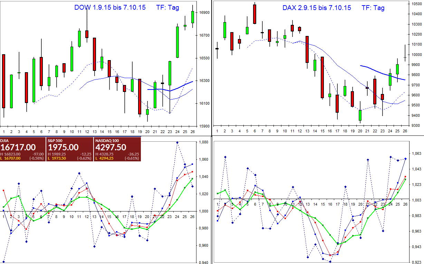Click the 10000 DAX axis label
Screen dimensions: 424x264
click(416, 55)
